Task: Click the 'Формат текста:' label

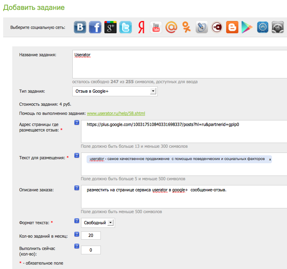Action: click(34, 223)
